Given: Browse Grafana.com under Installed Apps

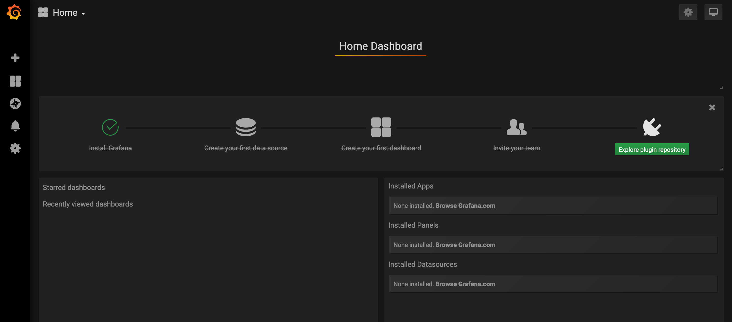Looking at the screenshot, I should point(465,206).
